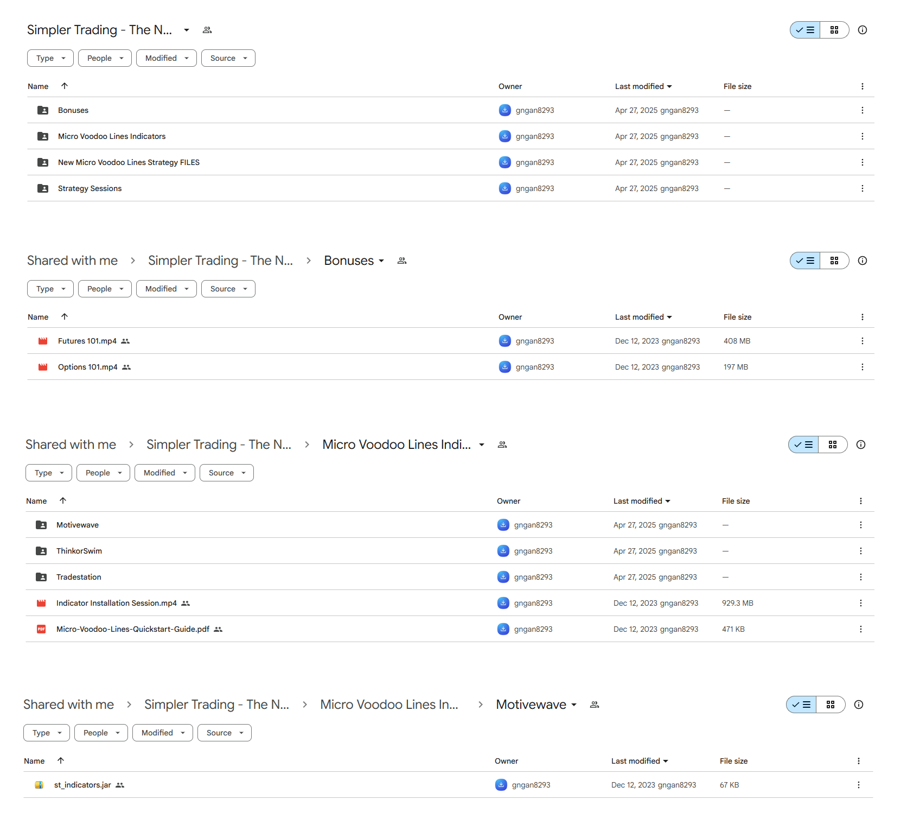Open Indicator Installation Session.mp4

point(450,603)
